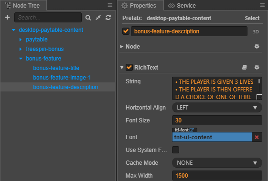Click the String text area resize handle
This screenshot has width=268, height=181.
(x=259, y=97)
